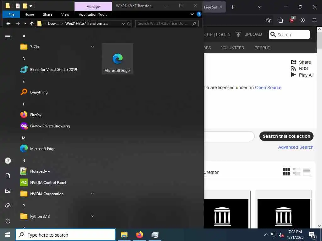Screen dimensions: 322x241
Task: Switch to the View ribbon tab
Action: coord(65,14)
